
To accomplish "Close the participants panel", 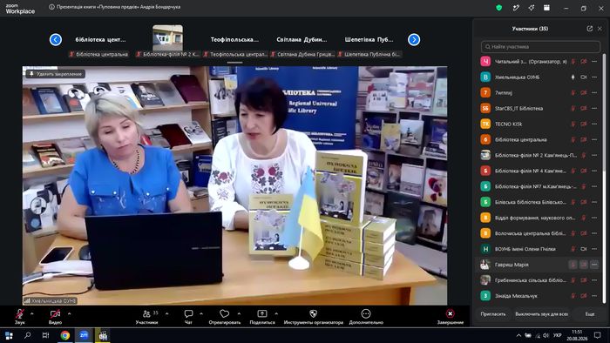I will 600,29.
